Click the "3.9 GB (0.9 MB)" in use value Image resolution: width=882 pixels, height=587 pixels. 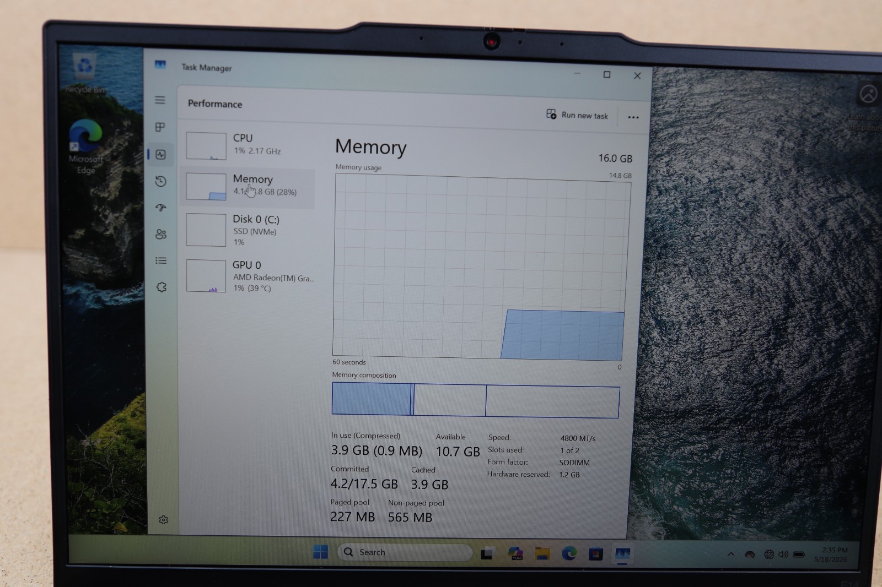[377, 451]
